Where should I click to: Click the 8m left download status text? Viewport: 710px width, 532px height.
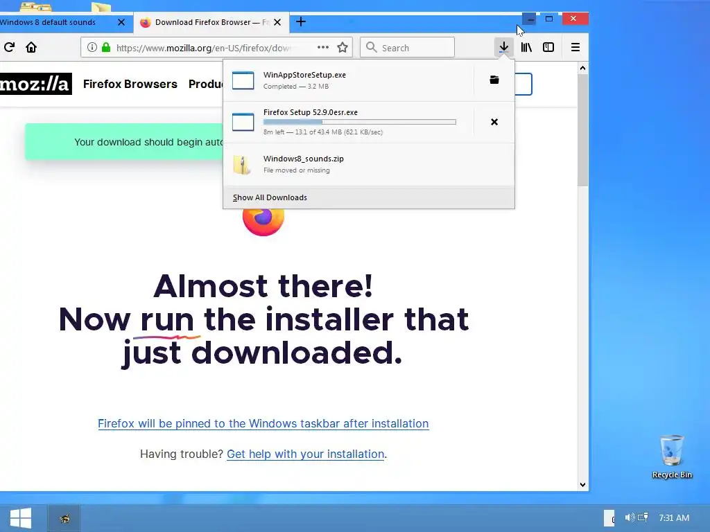323,132
